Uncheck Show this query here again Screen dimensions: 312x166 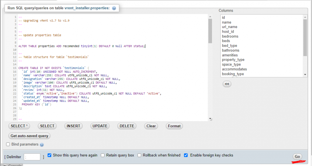(49, 155)
